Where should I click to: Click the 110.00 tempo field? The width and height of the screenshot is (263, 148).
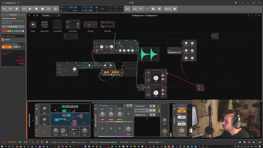[x=73, y=7]
